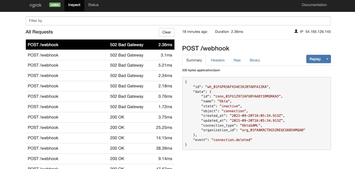Select the 2.34ms webhook request row
This screenshot has width=355, height=169.
(100, 76)
